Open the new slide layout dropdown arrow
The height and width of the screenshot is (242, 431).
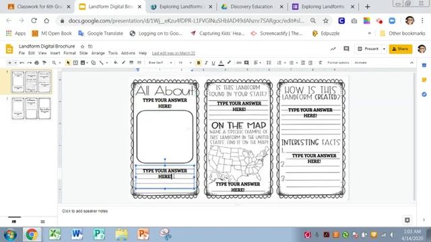click(x=15, y=63)
